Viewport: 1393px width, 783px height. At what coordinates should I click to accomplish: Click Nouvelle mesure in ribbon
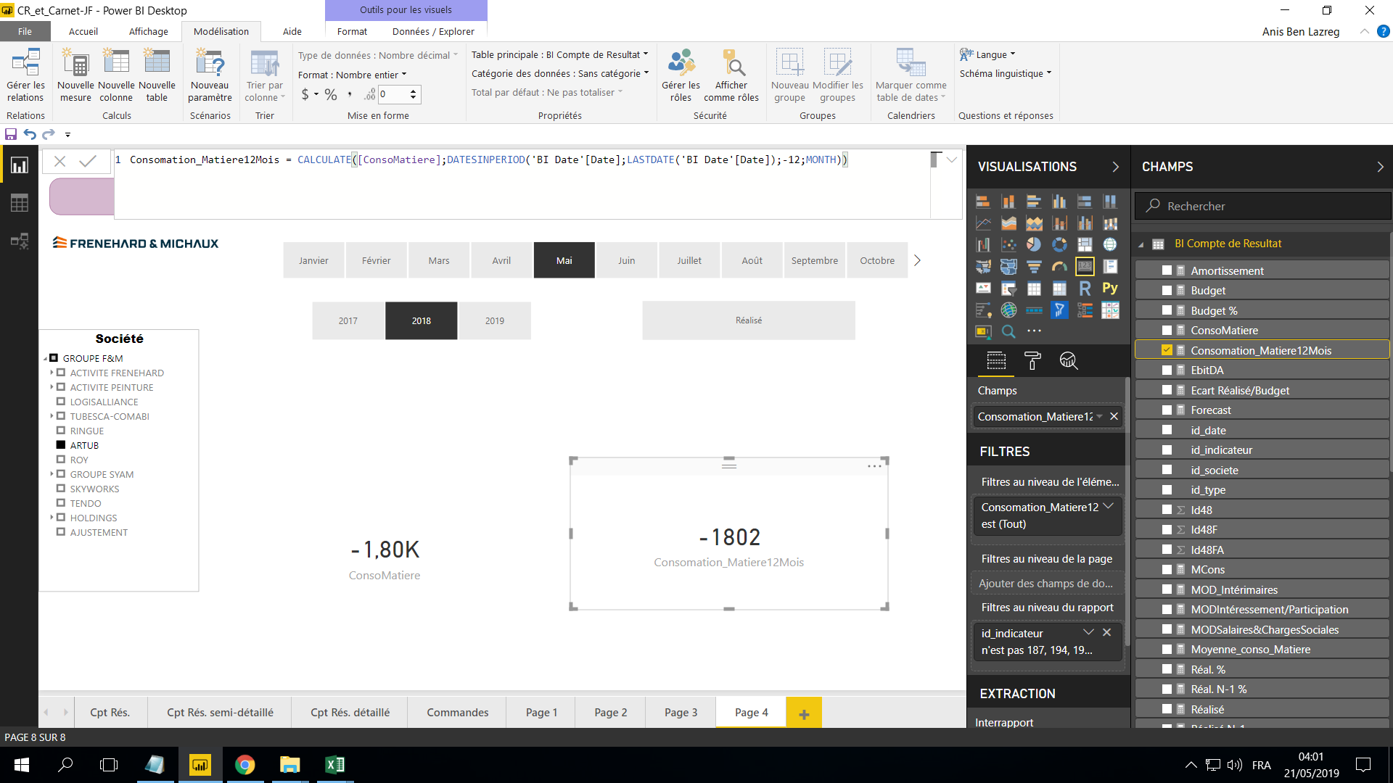click(75, 75)
